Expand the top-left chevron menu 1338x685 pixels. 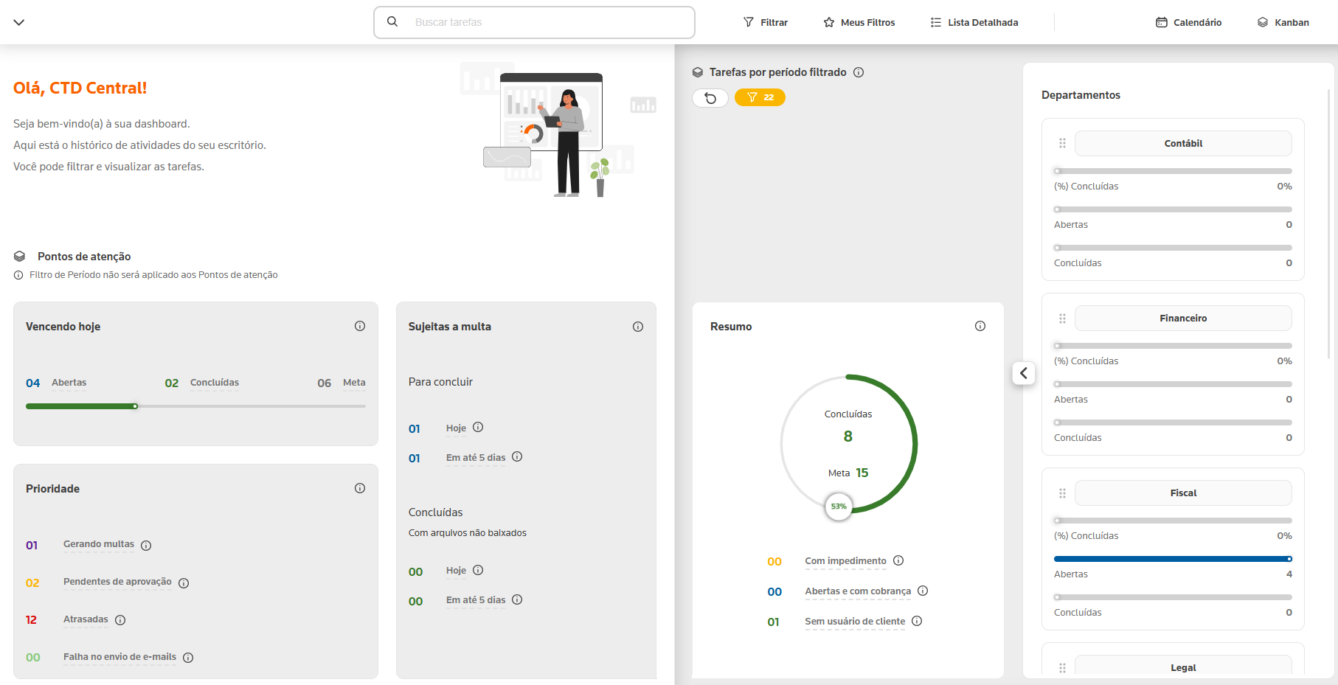(x=19, y=22)
